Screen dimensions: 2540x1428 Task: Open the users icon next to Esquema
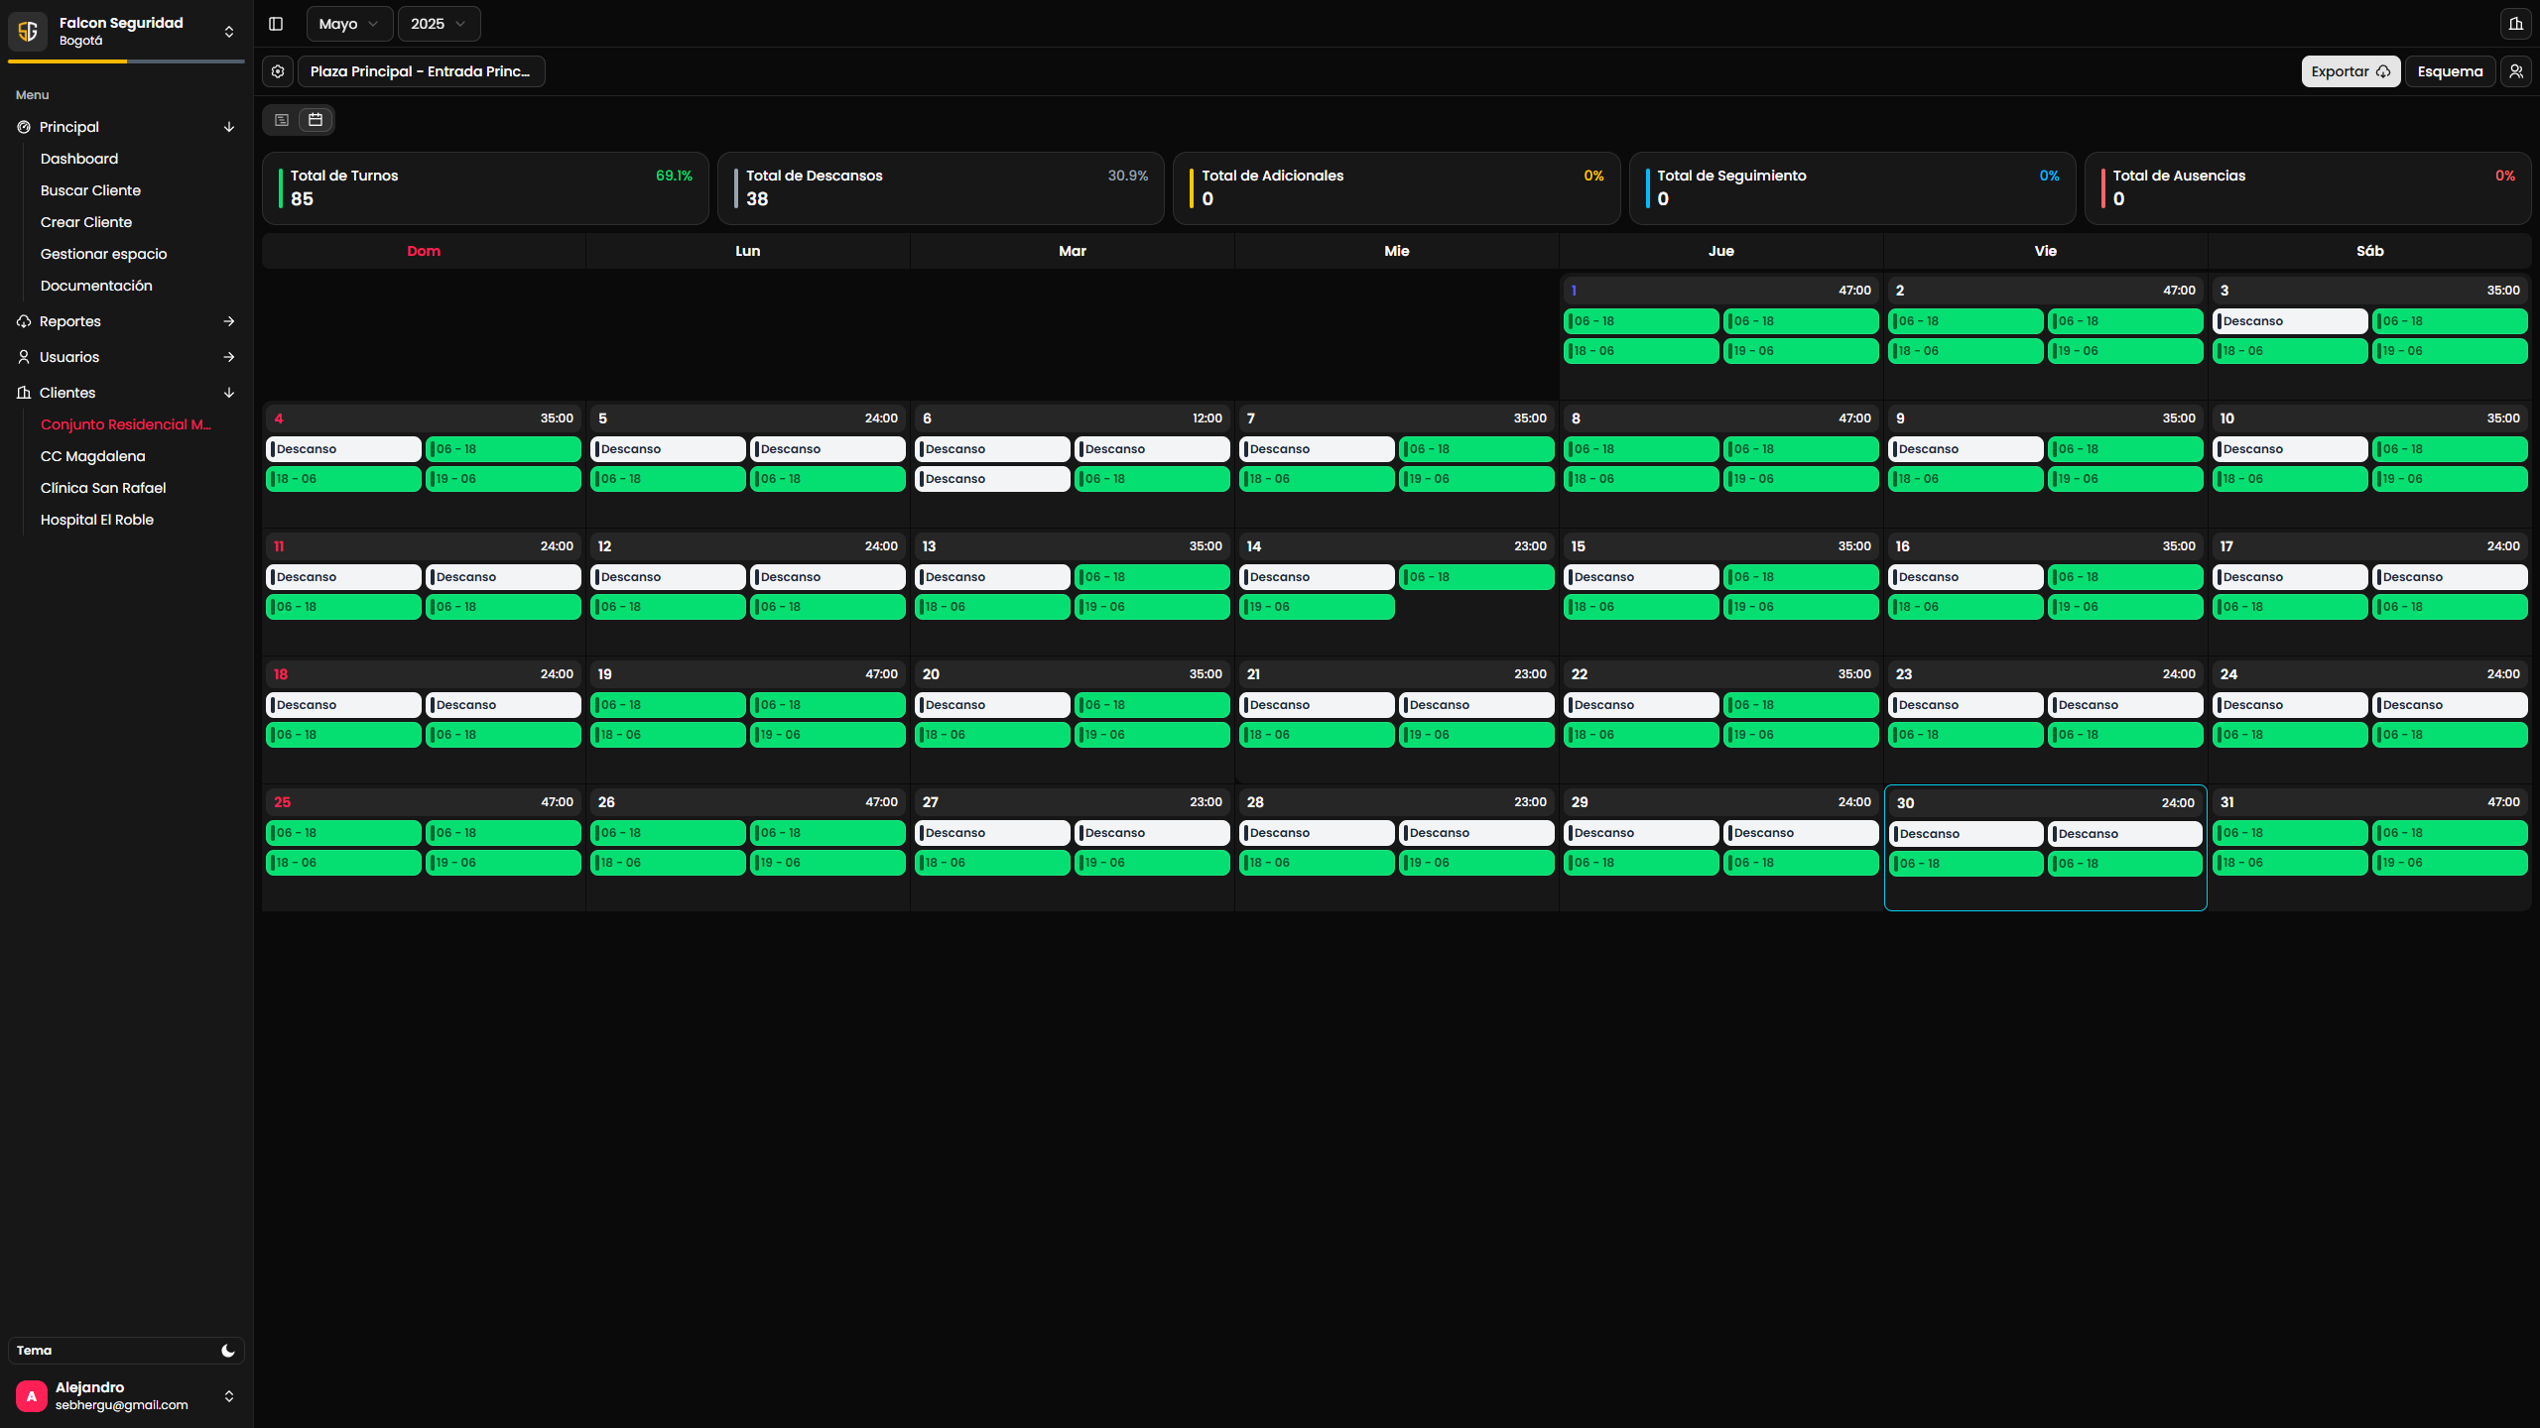coord(2516,71)
